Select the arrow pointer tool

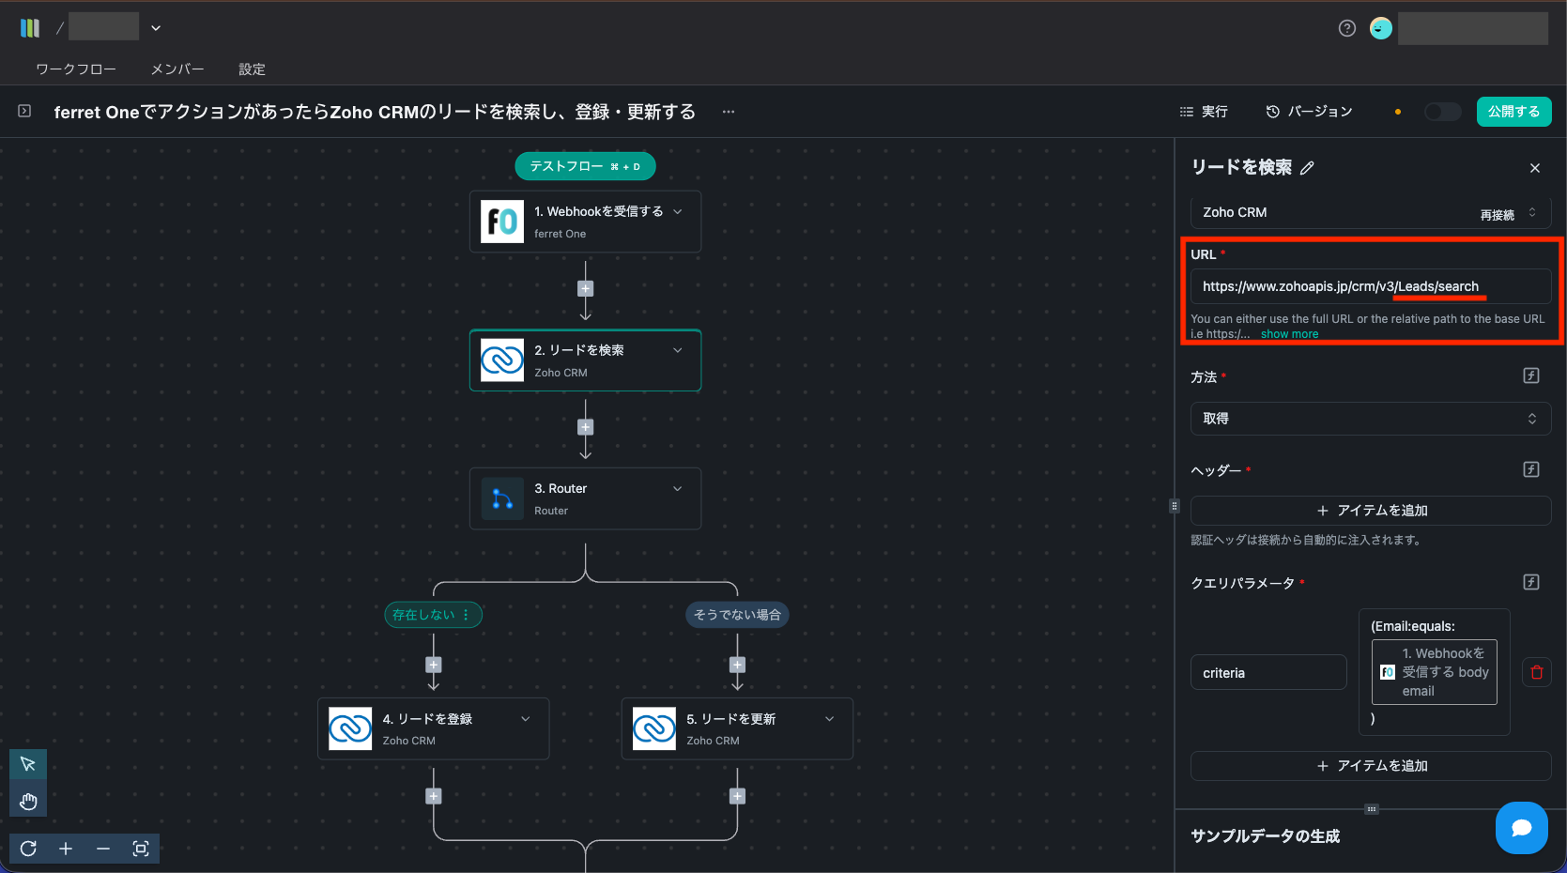(28, 764)
